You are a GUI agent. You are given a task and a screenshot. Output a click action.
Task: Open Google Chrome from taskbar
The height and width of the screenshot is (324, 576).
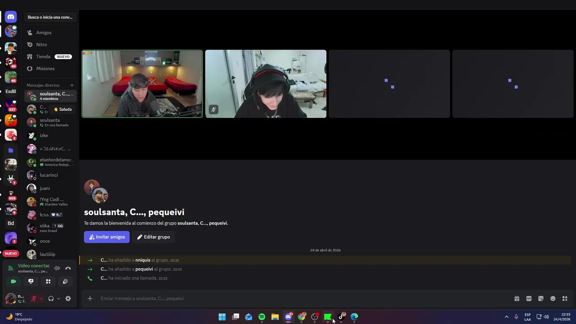coord(301,317)
